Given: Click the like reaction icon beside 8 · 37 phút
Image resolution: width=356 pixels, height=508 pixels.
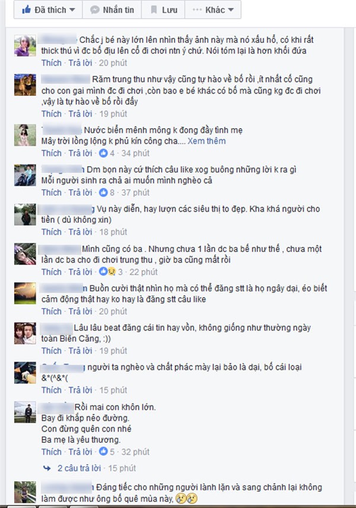Looking at the screenshot, I should coord(103,193).
